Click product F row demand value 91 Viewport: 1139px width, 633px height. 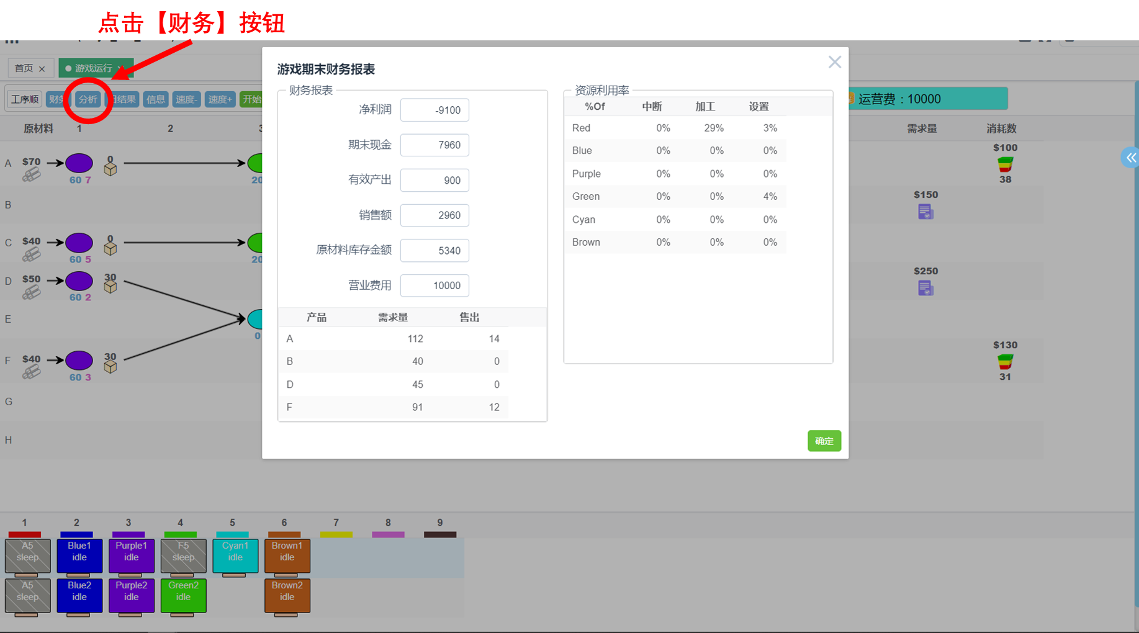pyautogui.click(x=417, y=407)
